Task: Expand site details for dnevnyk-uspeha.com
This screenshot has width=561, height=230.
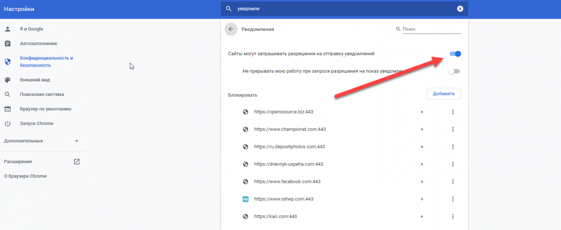Action: click(422, 164)
